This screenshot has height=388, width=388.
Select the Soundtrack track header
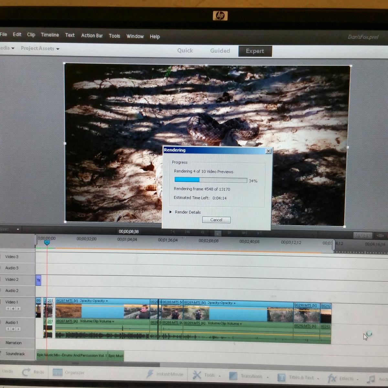coord(17,354)
